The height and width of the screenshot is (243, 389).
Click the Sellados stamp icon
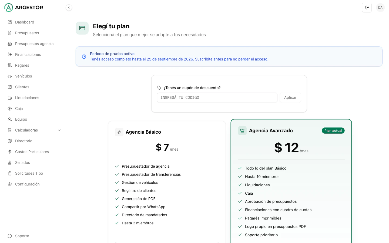10,163
